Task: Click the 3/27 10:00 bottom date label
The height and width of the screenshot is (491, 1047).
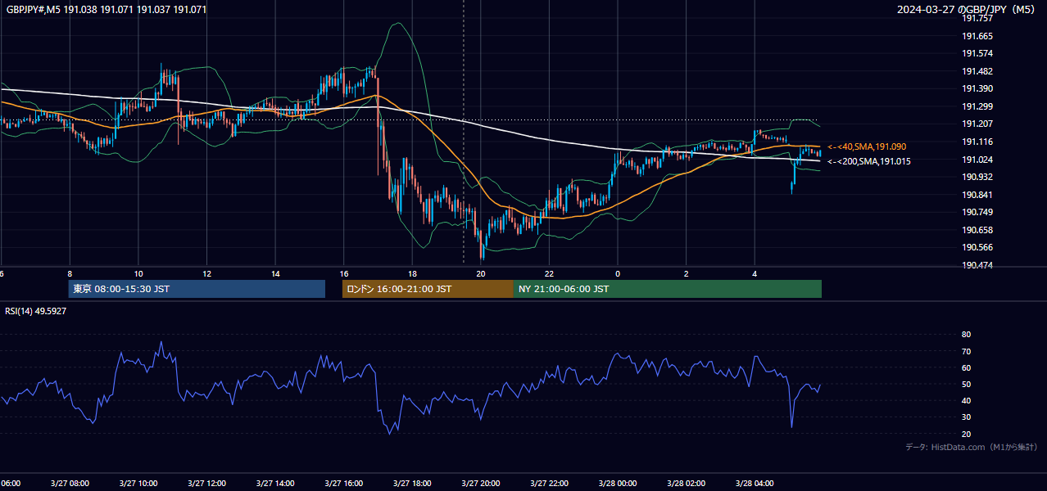Action: pos(138,484)
